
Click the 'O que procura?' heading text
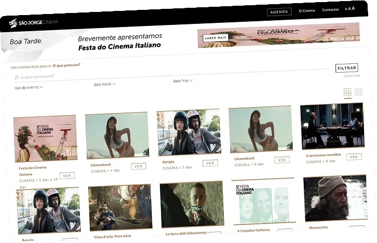point(66,65)
